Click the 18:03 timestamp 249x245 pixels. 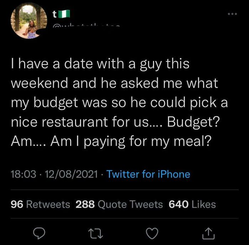(23, 174)
